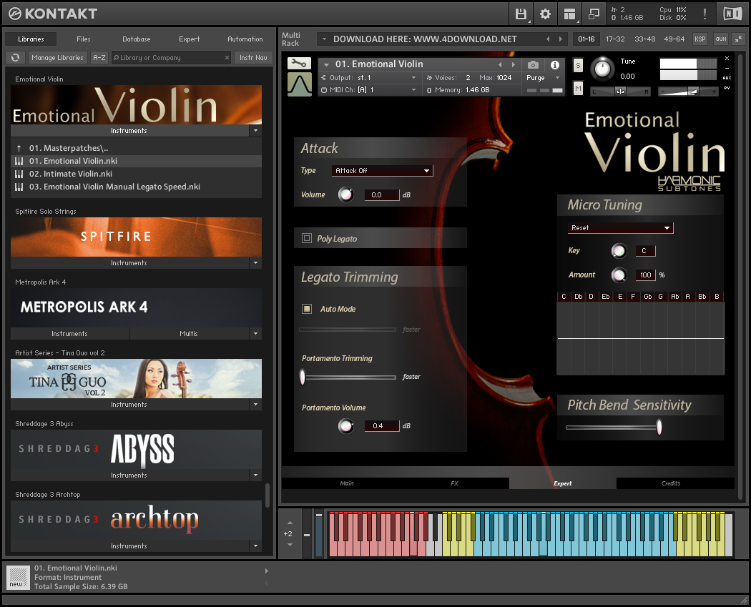The width and height of the screenshot is (751, 607).
Task: Toggle the Instr Nav pane
Action: click(253, 57)
